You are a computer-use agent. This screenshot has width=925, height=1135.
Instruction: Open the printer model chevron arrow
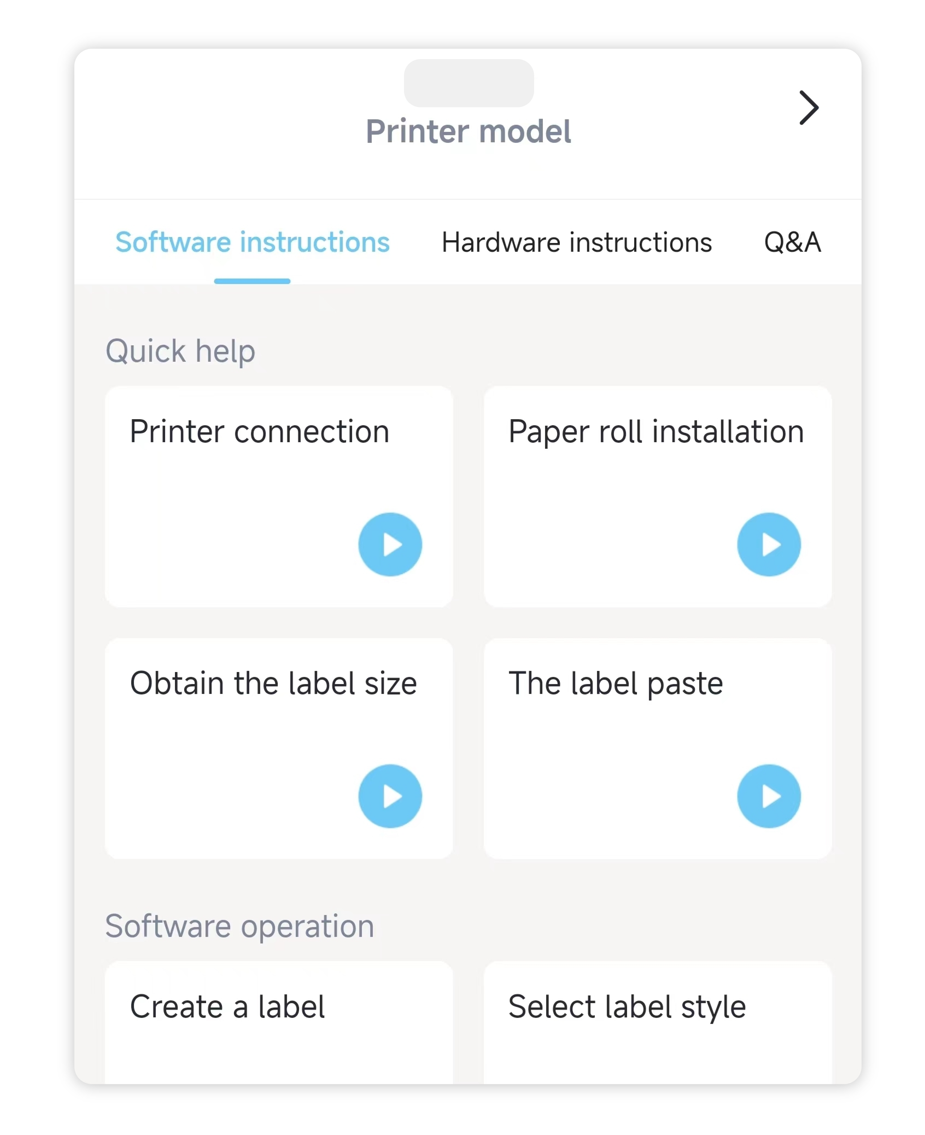808,108
